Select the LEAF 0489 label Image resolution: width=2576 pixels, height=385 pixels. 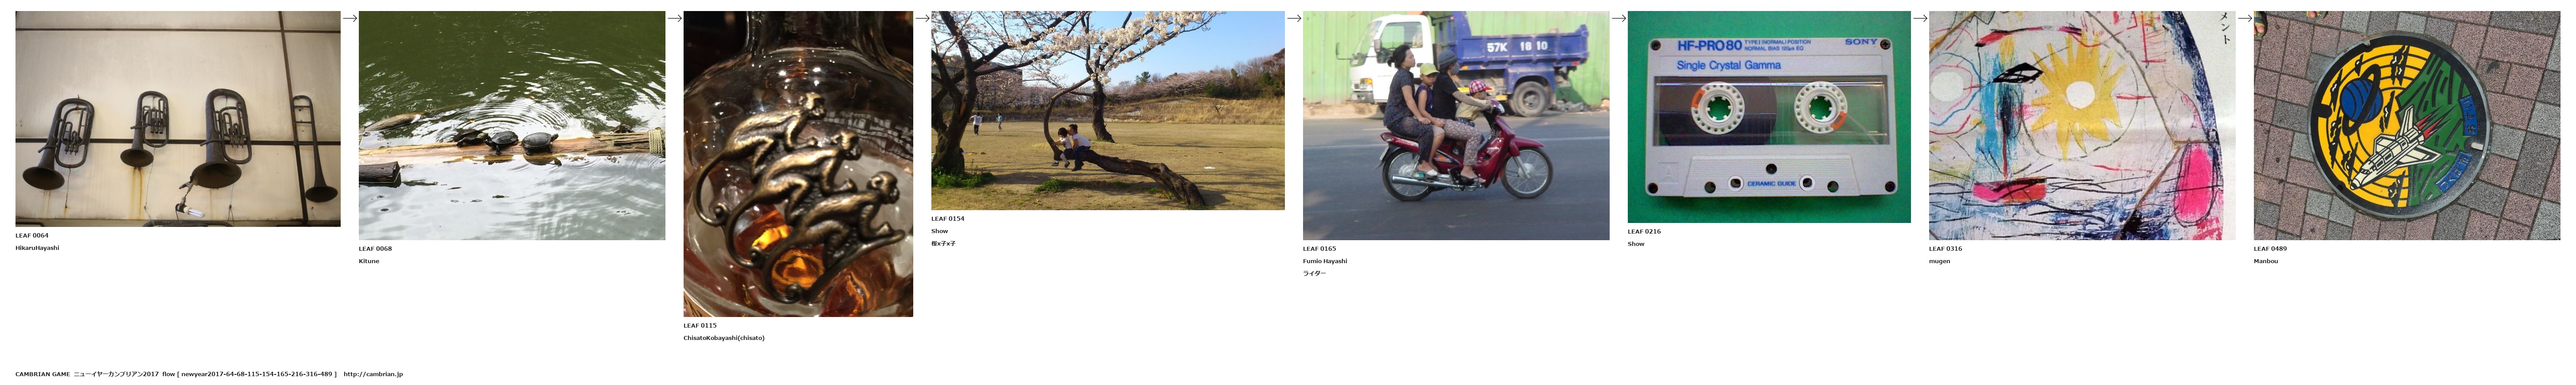tap(2270, 249)
